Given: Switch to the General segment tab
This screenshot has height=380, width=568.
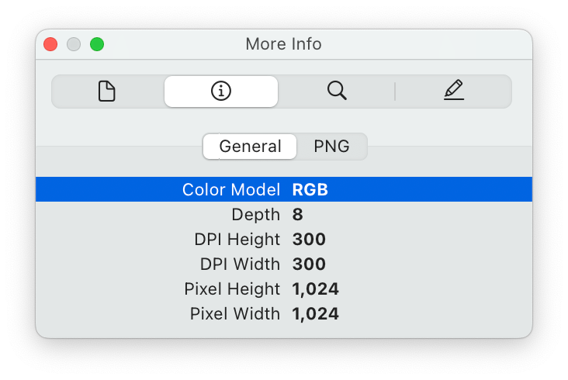Looking at the screenshot, I should coord(250,146).
